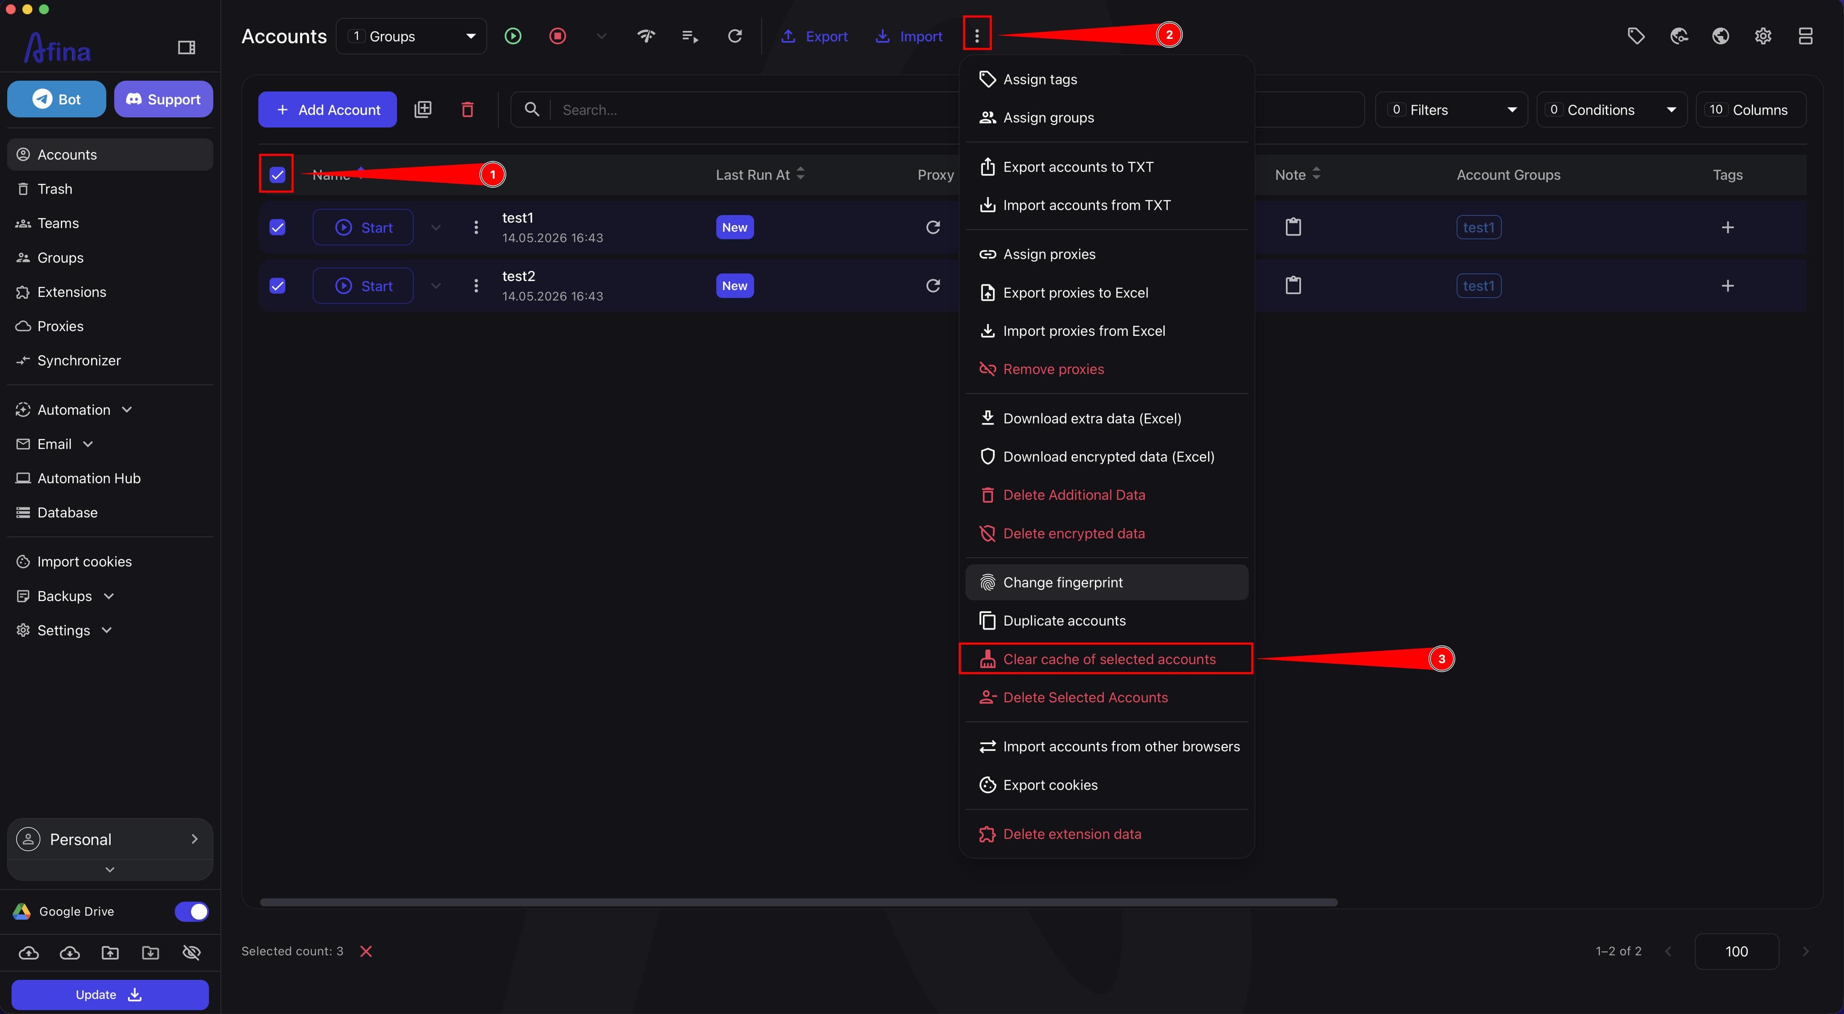Click the proxy check wifi icon

pos(646,36)
